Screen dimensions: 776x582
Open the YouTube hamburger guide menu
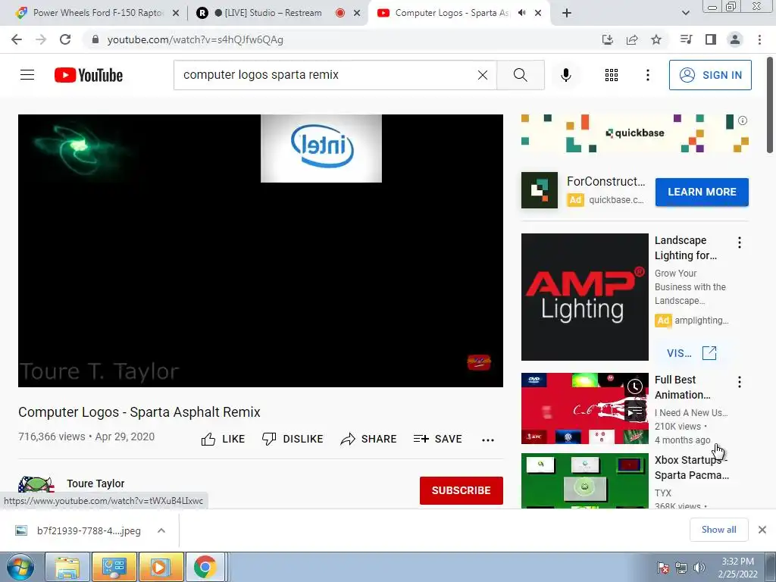27,75
